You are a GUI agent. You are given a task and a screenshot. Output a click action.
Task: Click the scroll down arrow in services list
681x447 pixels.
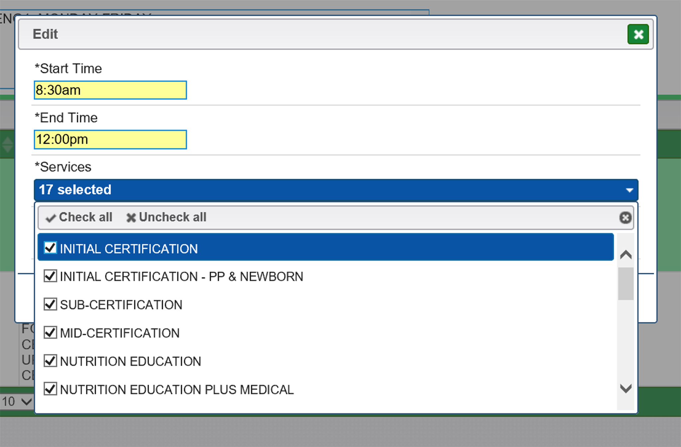coord(626,388)
